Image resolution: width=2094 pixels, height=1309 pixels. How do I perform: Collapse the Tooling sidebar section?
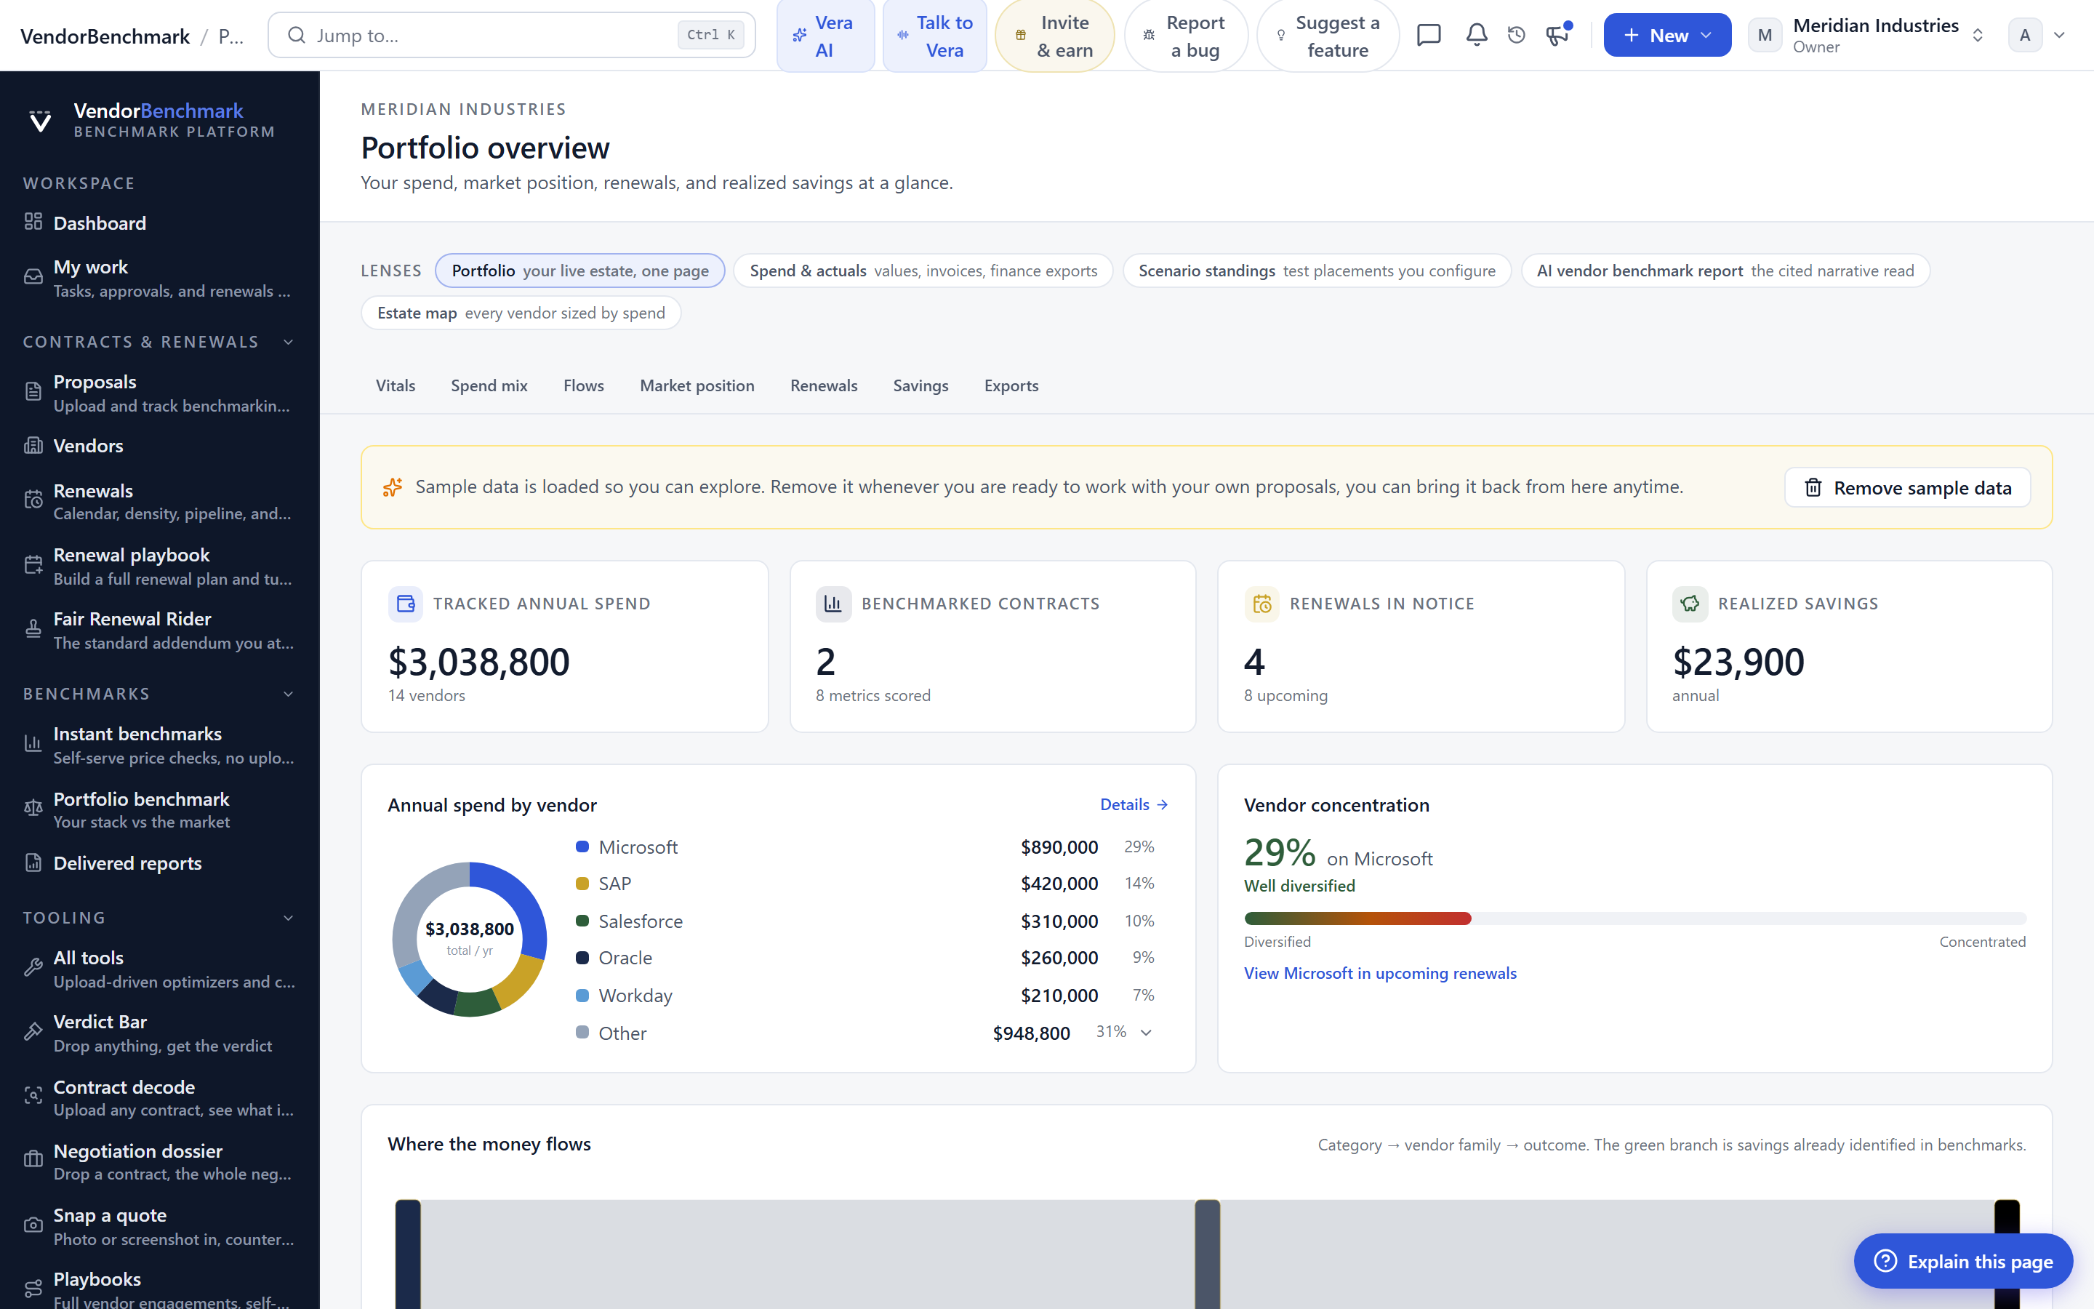click(x=288, y=918)
